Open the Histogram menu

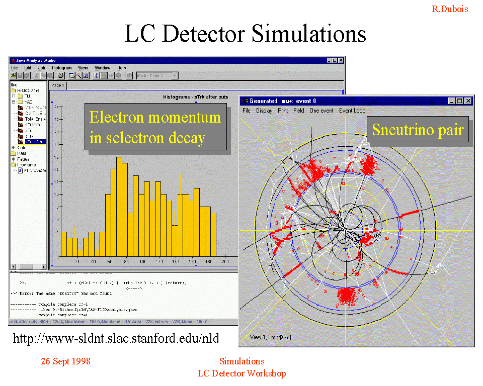tap(61, 68)
